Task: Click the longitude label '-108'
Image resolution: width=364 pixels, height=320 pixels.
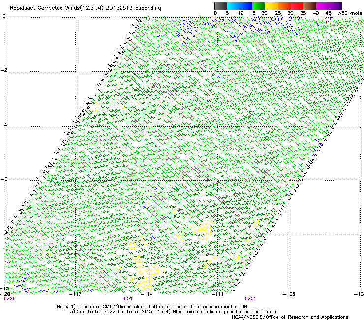Action: 289,294
